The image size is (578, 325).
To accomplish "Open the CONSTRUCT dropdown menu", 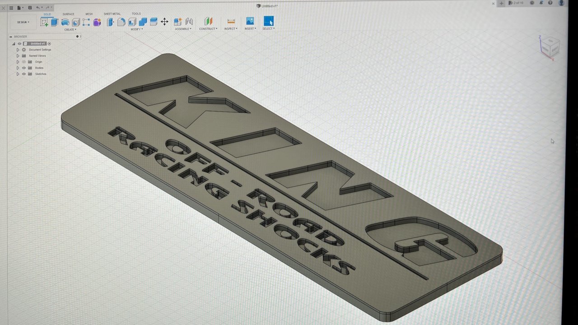I will pos(208,29).
